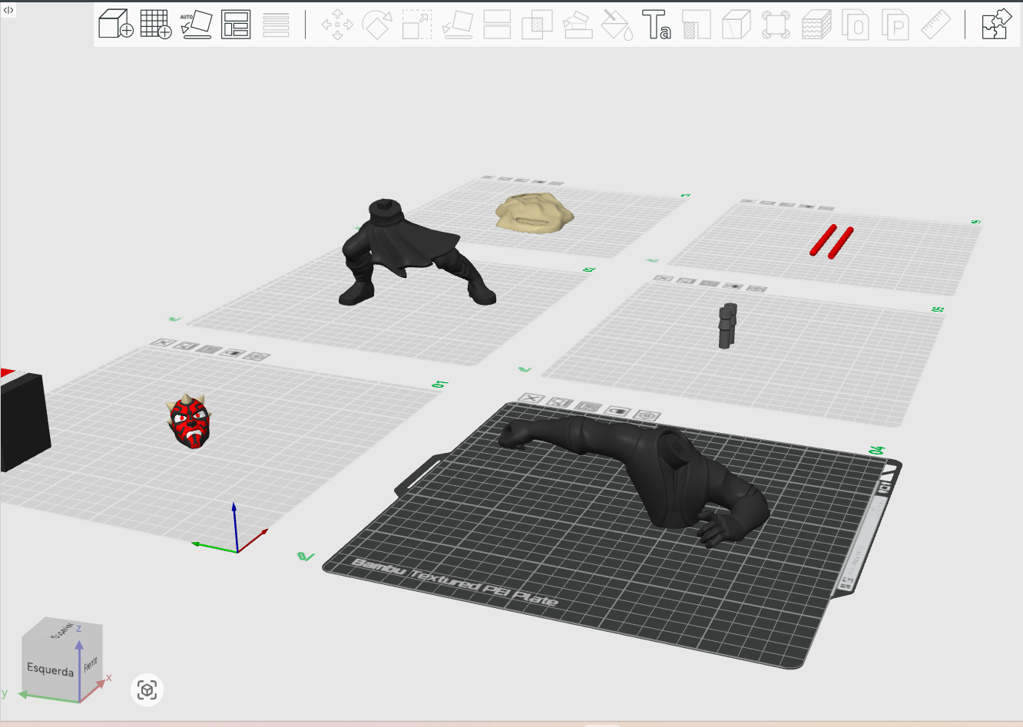Select the Move tool with four arrows
Screen dimensions: 1023x727
[x=337, y=25]
